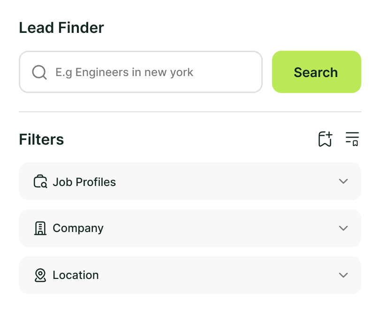Click the Company section chevron arrow
Image resolution: width=380 pixels, height=309 pixels.
(343, 228)
